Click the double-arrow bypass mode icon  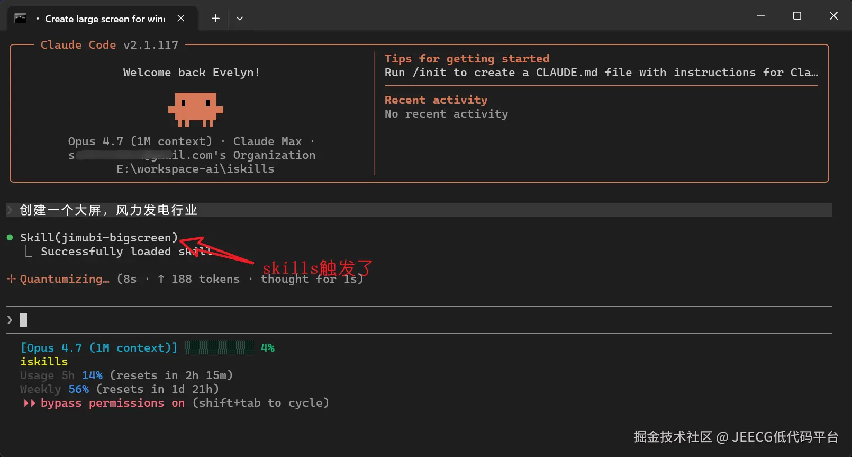(x=30, y=403)
